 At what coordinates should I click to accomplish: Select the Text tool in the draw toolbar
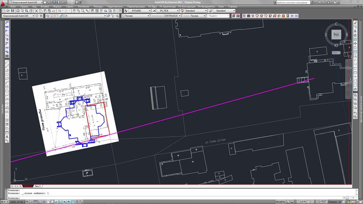tap(7, 137)
